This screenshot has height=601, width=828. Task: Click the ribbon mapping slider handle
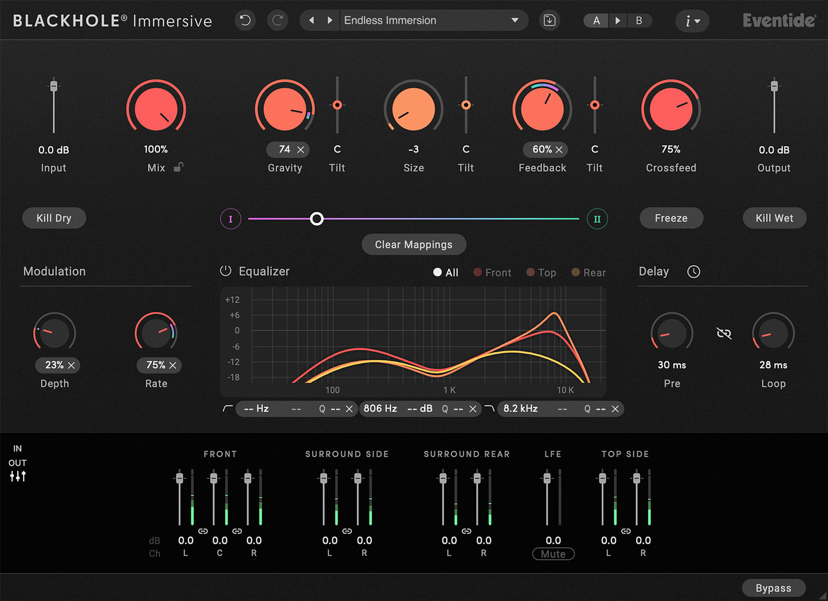click(316, 218)
